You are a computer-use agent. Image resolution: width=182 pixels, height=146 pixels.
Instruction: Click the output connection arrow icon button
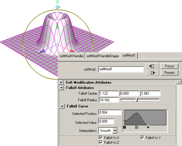click(x=152, y=72)
